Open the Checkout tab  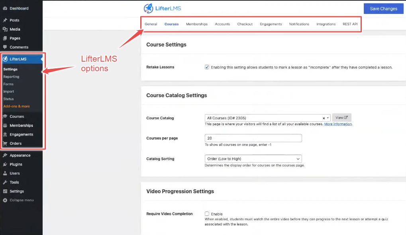tap(245, 24)
